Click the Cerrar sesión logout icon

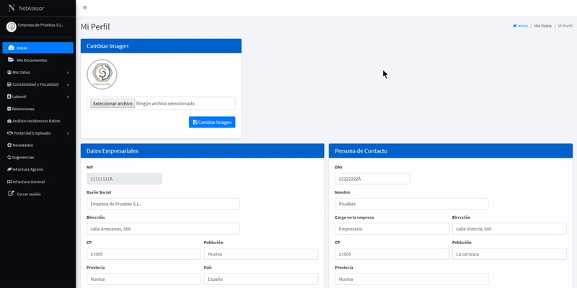pyautogui.click(x=11, y=194)
